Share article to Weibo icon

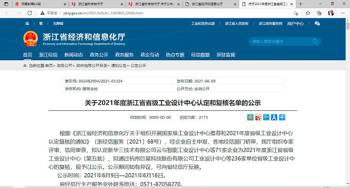point(258,118)
